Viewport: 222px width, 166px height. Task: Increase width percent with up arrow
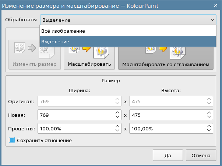pyautogui.click(x=117, y=126)
